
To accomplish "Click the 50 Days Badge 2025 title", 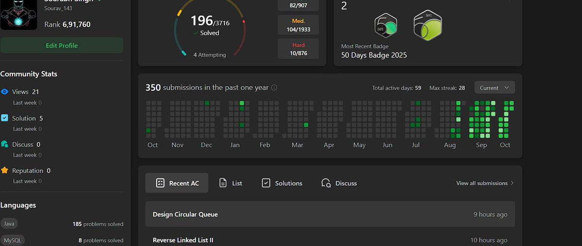I will (374, 55).
